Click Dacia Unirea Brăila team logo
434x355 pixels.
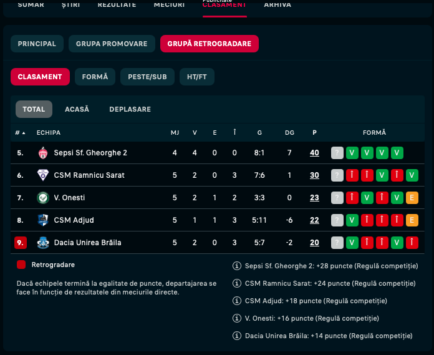[43, 243]
